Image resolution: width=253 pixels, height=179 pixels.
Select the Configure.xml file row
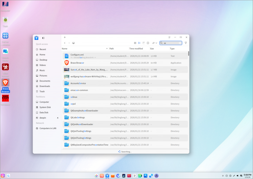tap(125, 56)
